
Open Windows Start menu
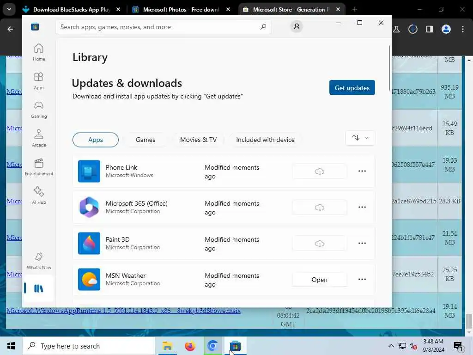[11, 346]
